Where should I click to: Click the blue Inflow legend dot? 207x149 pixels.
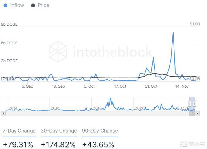[x=6, y=5]
